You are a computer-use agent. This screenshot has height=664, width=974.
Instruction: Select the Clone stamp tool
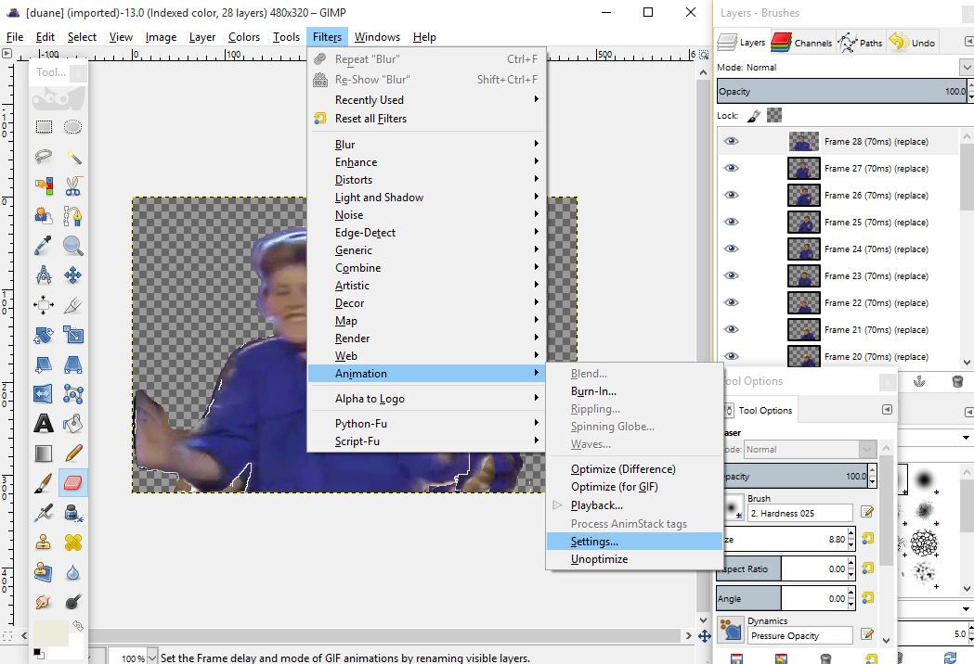pyautogui.click(x=44, y=543)
